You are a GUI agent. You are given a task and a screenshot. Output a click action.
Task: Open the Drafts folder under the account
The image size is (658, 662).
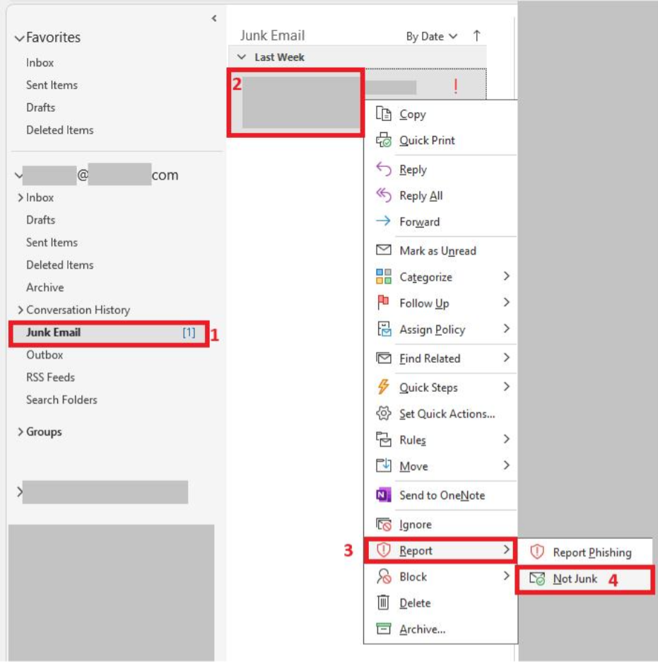click(x=40, y=219)
